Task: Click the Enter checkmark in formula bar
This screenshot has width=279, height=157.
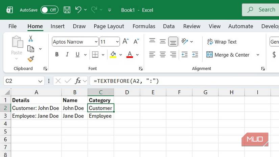Action: pos(68,81)
